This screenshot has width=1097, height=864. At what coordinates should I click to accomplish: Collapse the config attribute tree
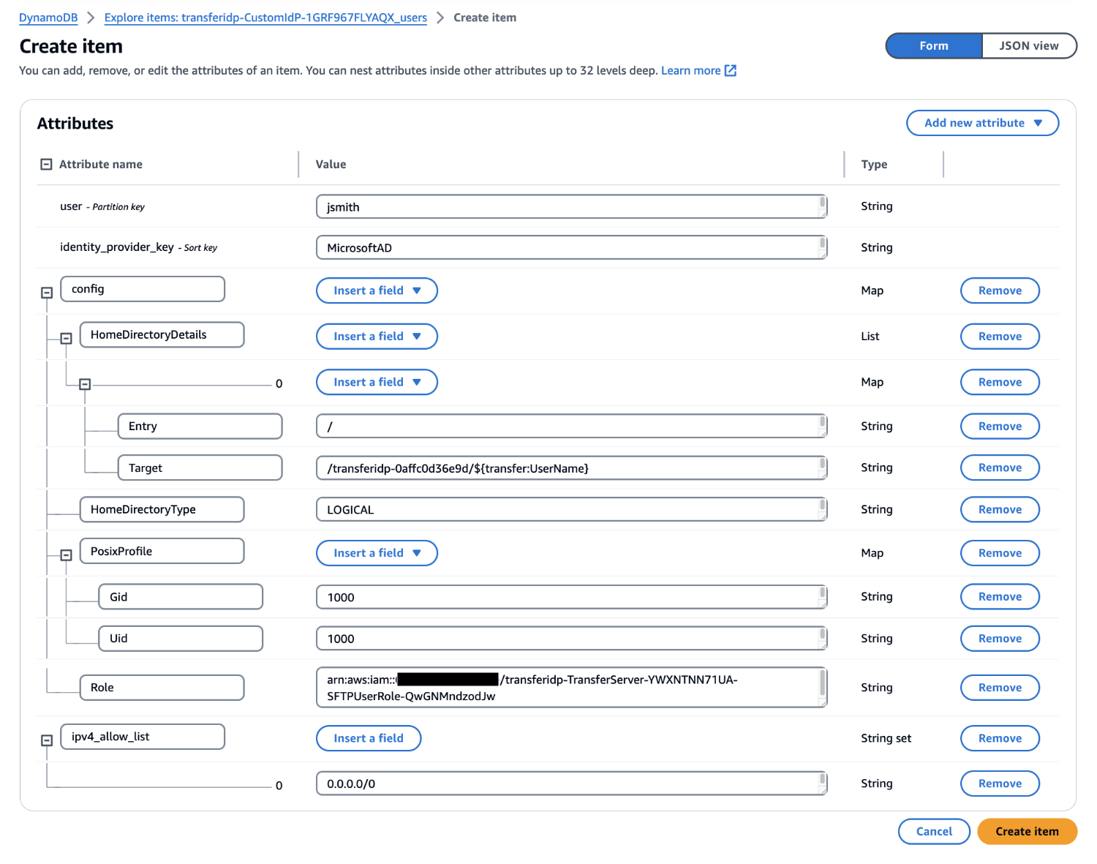pos(46,292)
